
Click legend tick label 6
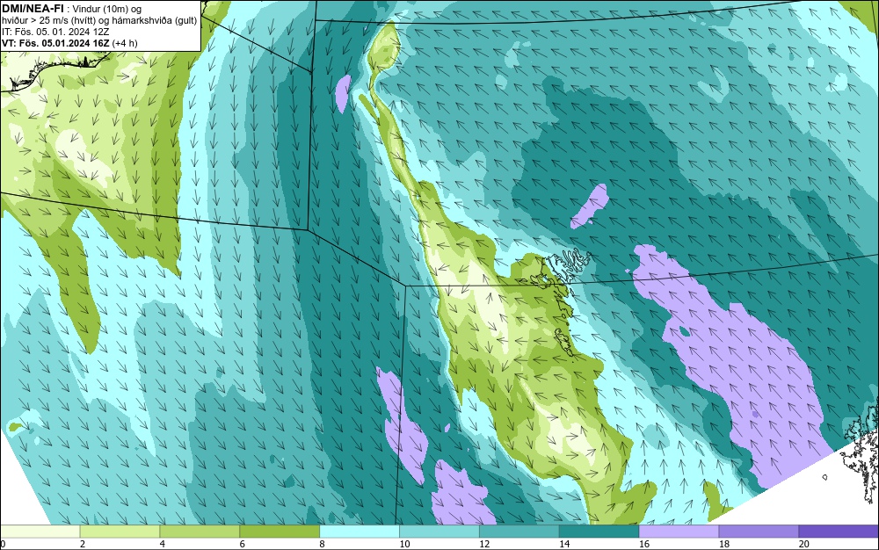(243, 544)
